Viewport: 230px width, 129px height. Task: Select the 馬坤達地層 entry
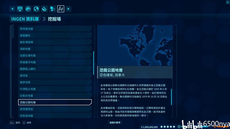55,29
